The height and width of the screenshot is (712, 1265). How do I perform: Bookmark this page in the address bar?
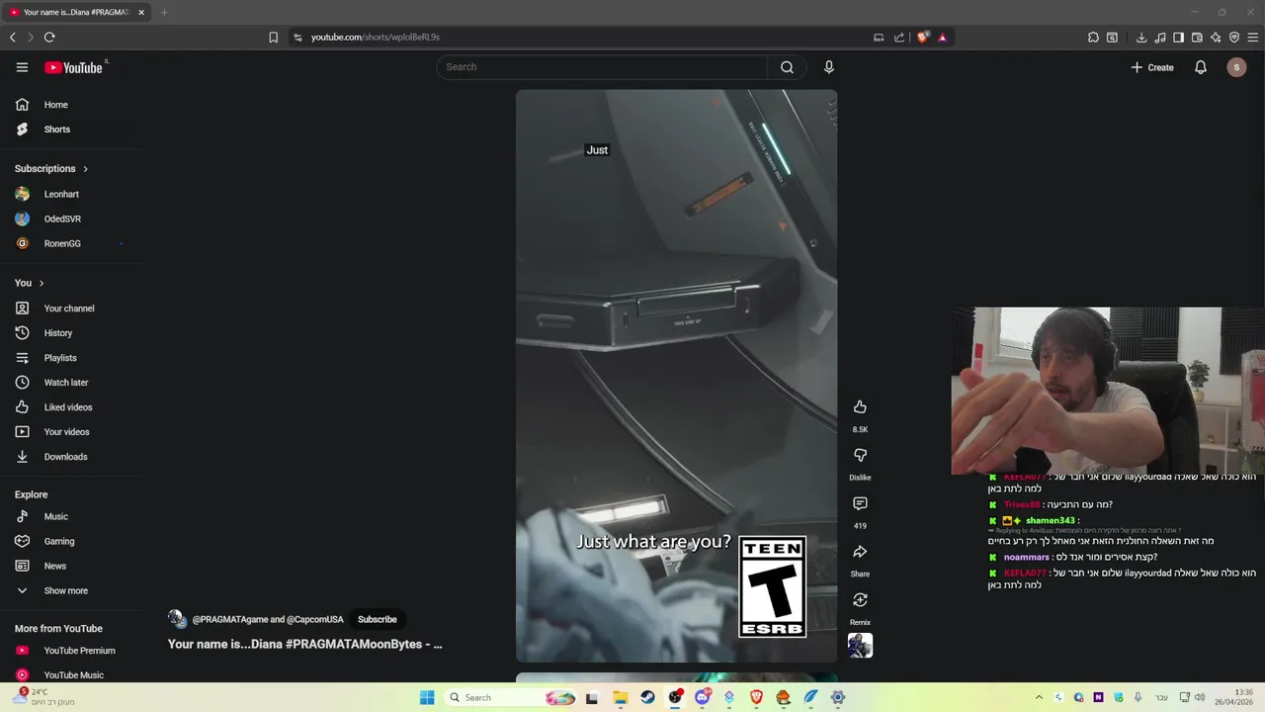(274, 38)
